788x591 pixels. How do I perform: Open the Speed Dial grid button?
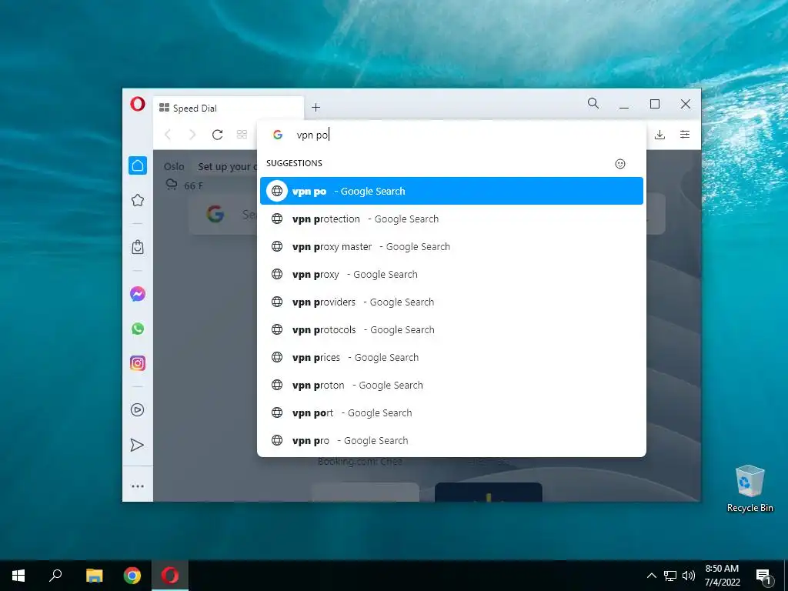[x=242, y=135]
